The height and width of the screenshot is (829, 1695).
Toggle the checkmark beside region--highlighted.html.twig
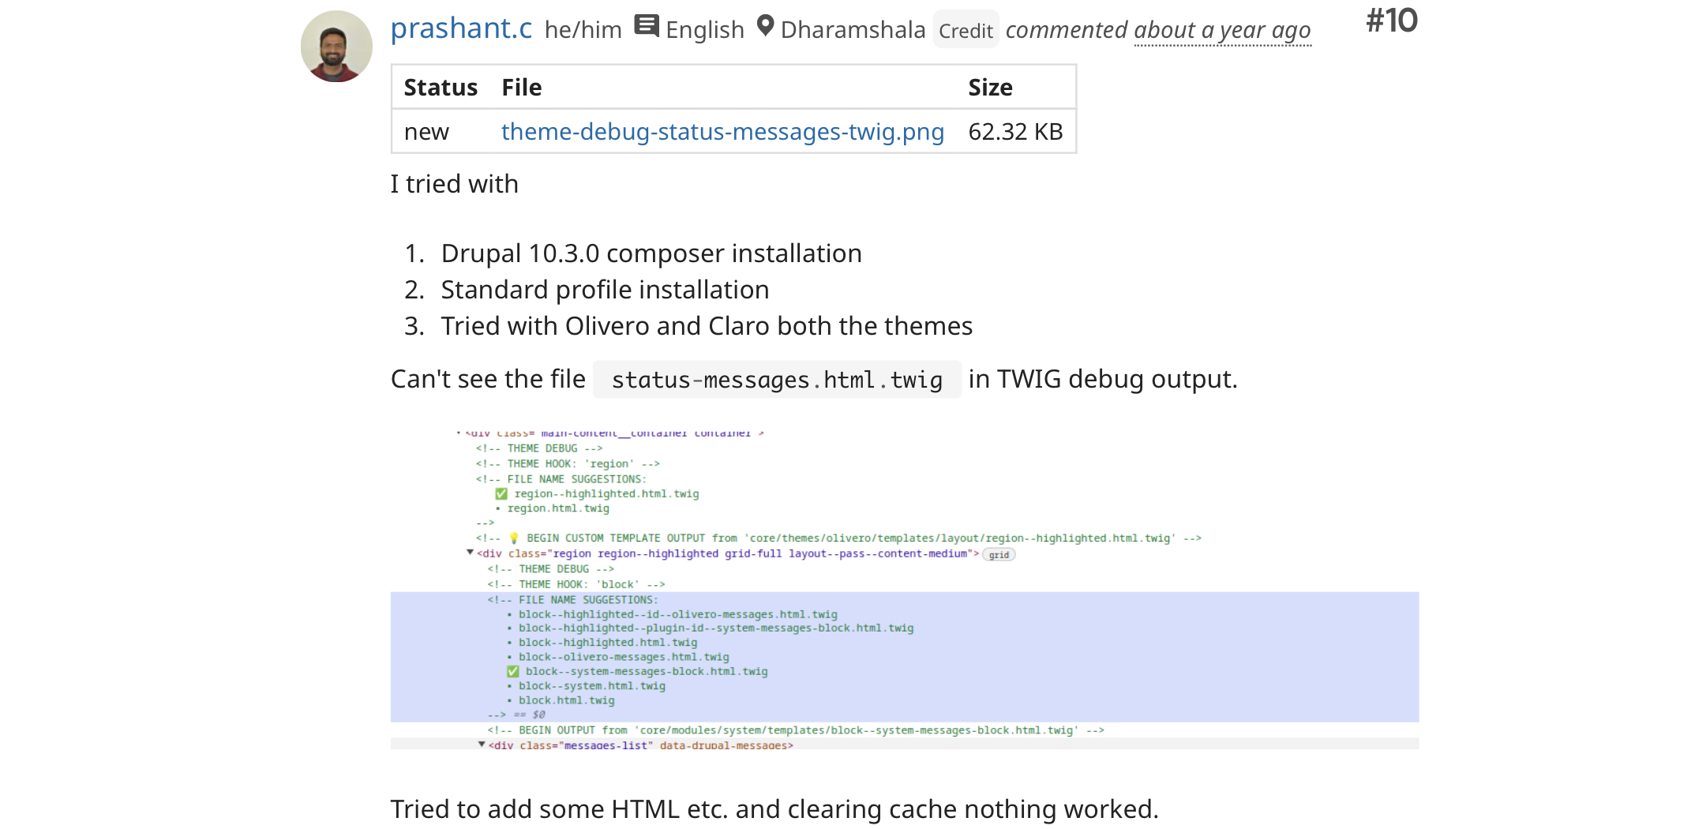pos(501,494)
